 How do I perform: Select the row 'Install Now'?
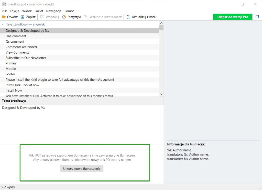coord(80,90)
